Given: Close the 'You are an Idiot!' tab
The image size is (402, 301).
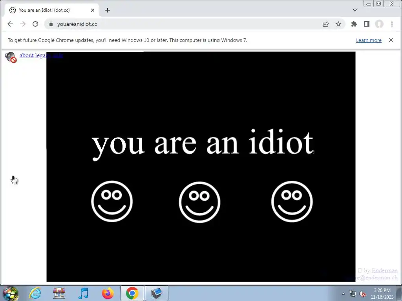Looking at the screenshot, I should (x=93, y=10).
